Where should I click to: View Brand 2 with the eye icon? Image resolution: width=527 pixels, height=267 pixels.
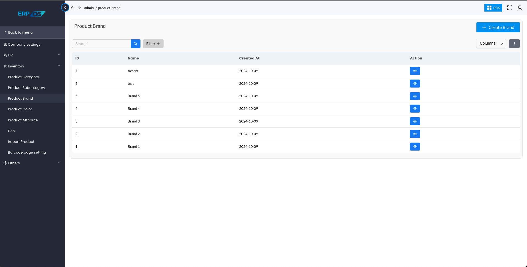pyautogui.click(x=415, y=134)
